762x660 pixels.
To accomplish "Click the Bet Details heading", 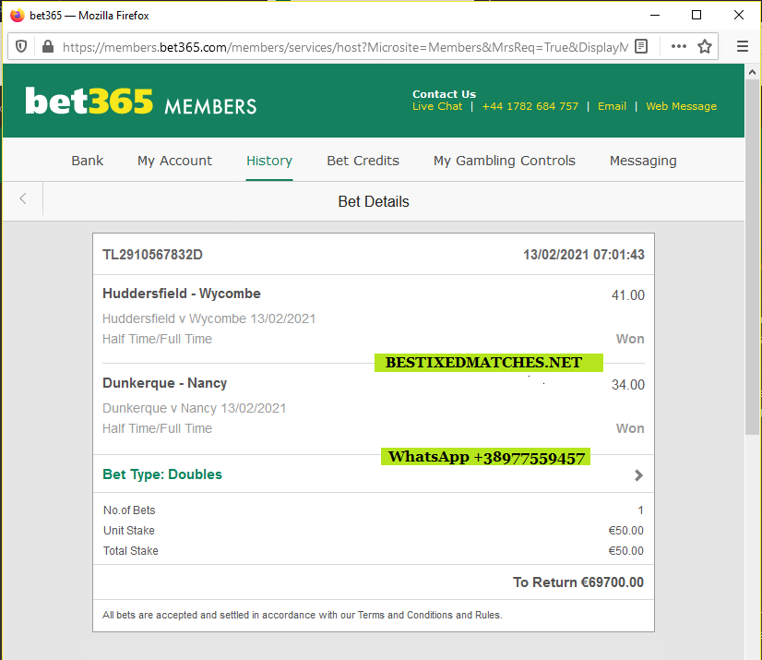I will tap(374, 201).
